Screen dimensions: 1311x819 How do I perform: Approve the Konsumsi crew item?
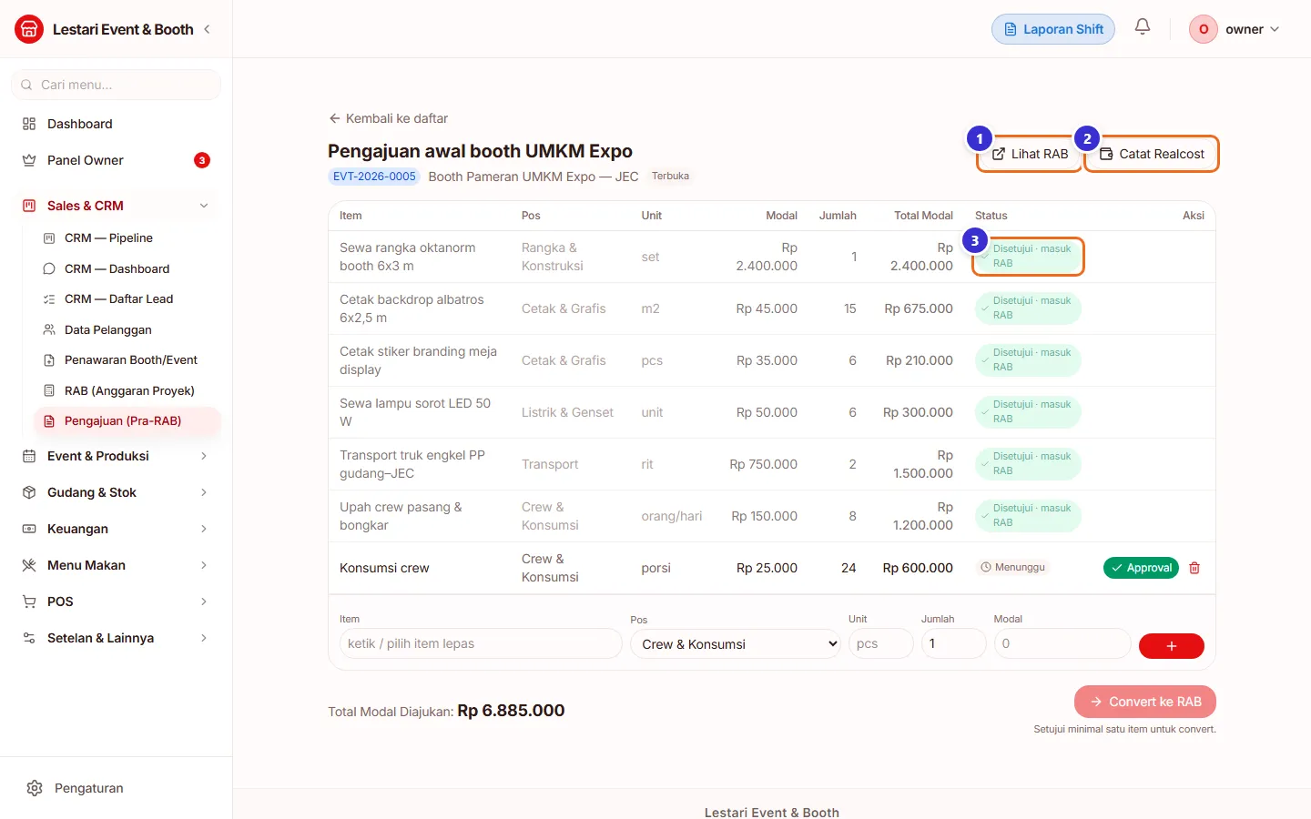pyautogui.click(x=1141, y=568)
